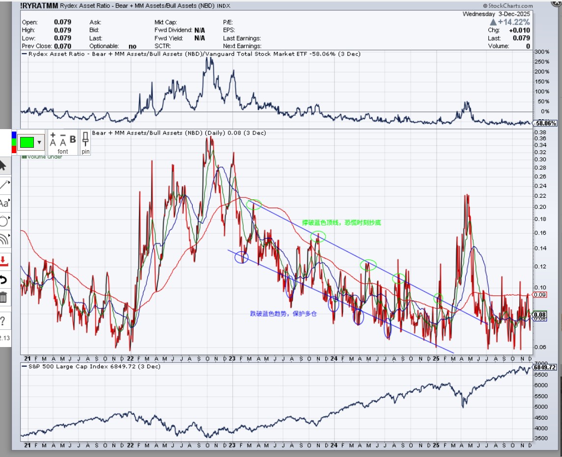
Task: Pick the blue color from the palette strip
Action: pos(13,134)
